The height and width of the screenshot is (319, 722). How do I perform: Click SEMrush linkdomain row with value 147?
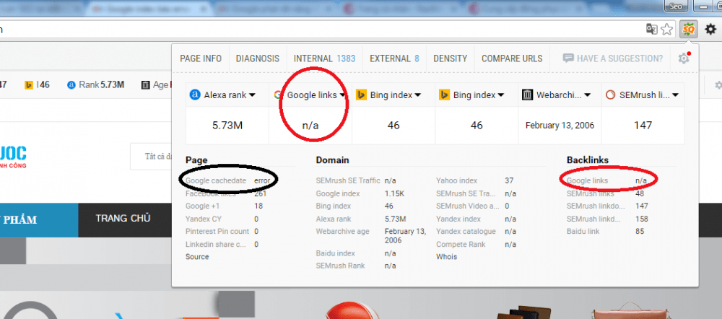click(x=607, y=206)
